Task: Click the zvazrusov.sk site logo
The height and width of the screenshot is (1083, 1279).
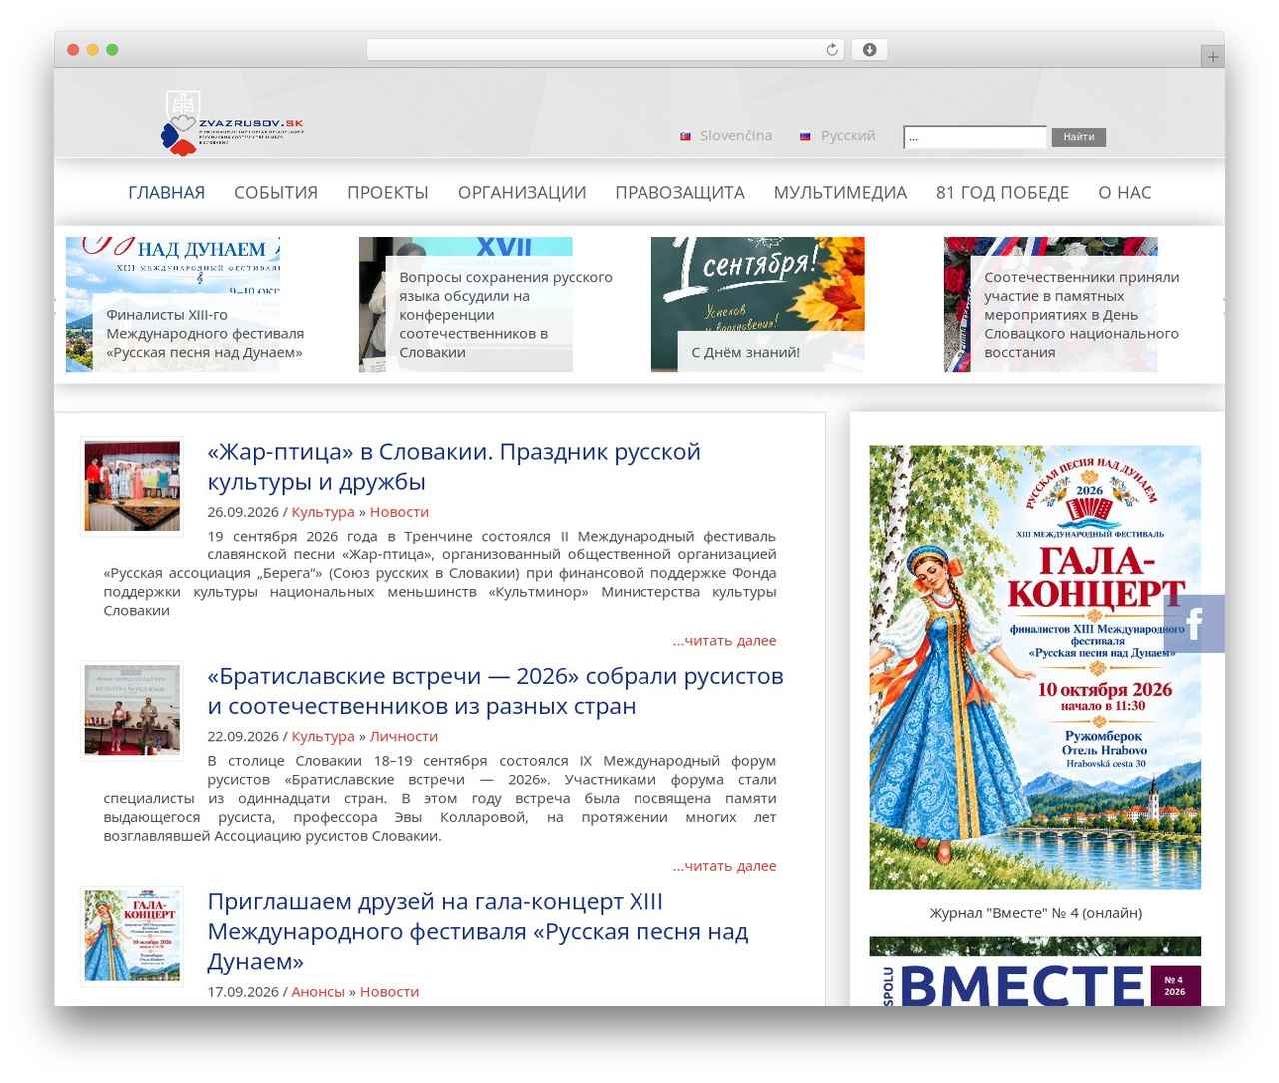Action: [232, 123]
